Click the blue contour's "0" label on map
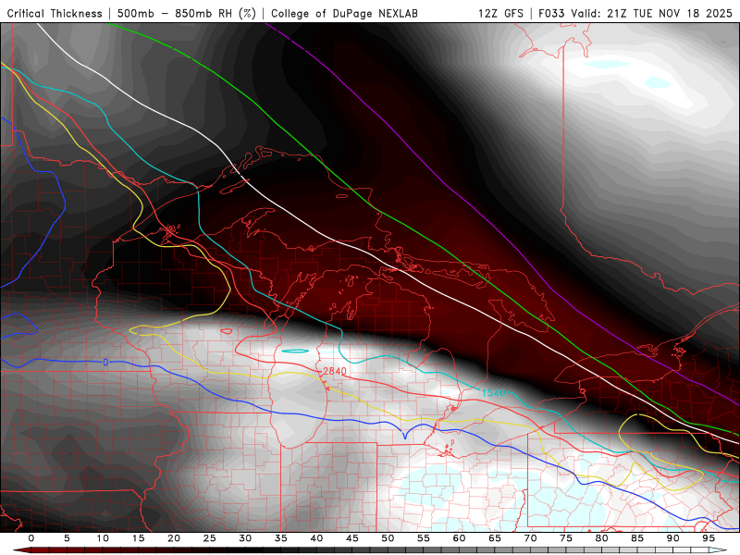 pos(105,363)
